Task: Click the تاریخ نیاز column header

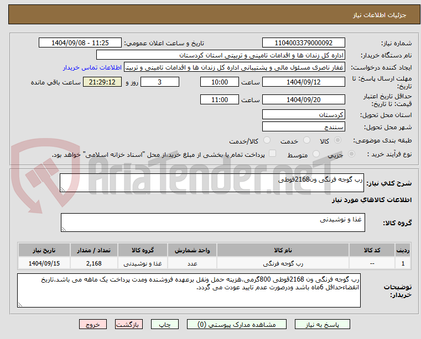Action: [x=44, y=250]
